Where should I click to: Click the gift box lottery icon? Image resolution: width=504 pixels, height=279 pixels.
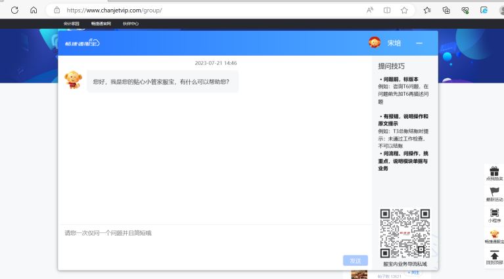pos(494,171)
